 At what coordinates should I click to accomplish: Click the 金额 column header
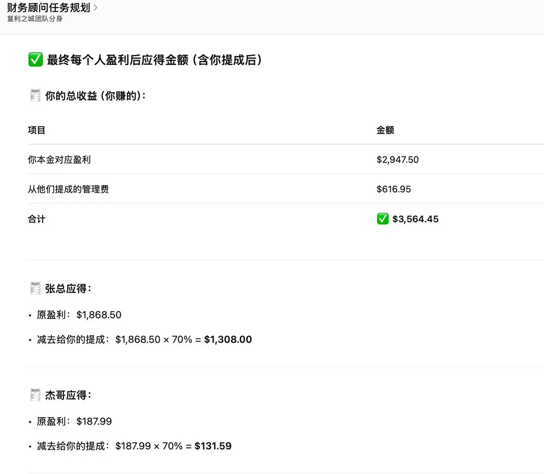(385, 130)
